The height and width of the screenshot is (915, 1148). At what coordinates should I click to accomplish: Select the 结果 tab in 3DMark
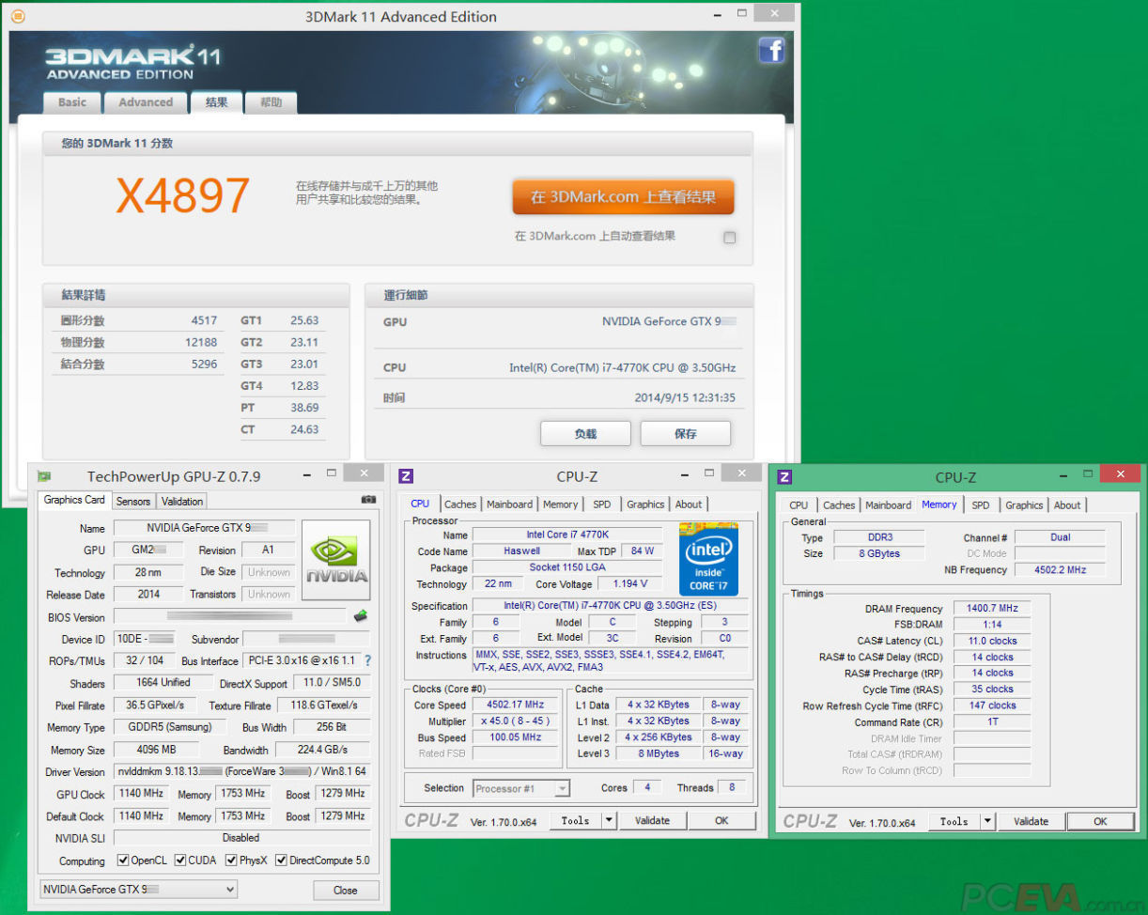[217, 102]
